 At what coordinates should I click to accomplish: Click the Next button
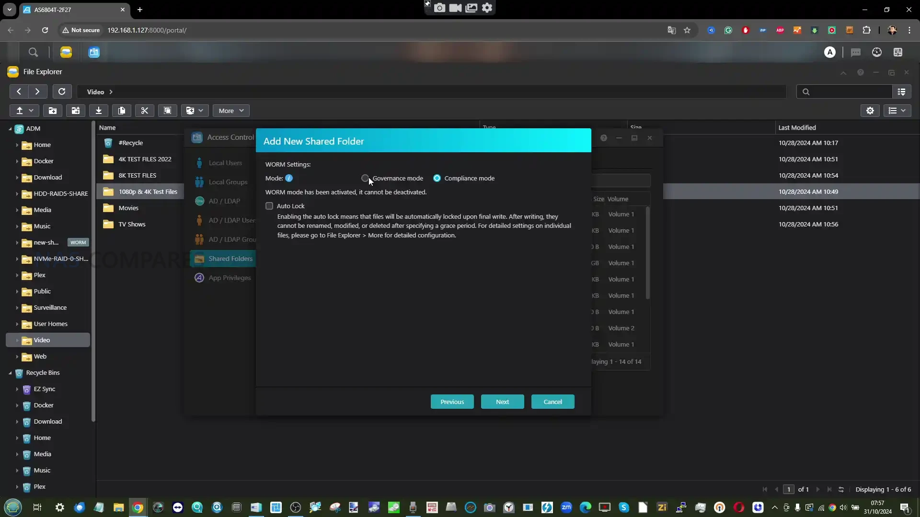tap(502, 402)
